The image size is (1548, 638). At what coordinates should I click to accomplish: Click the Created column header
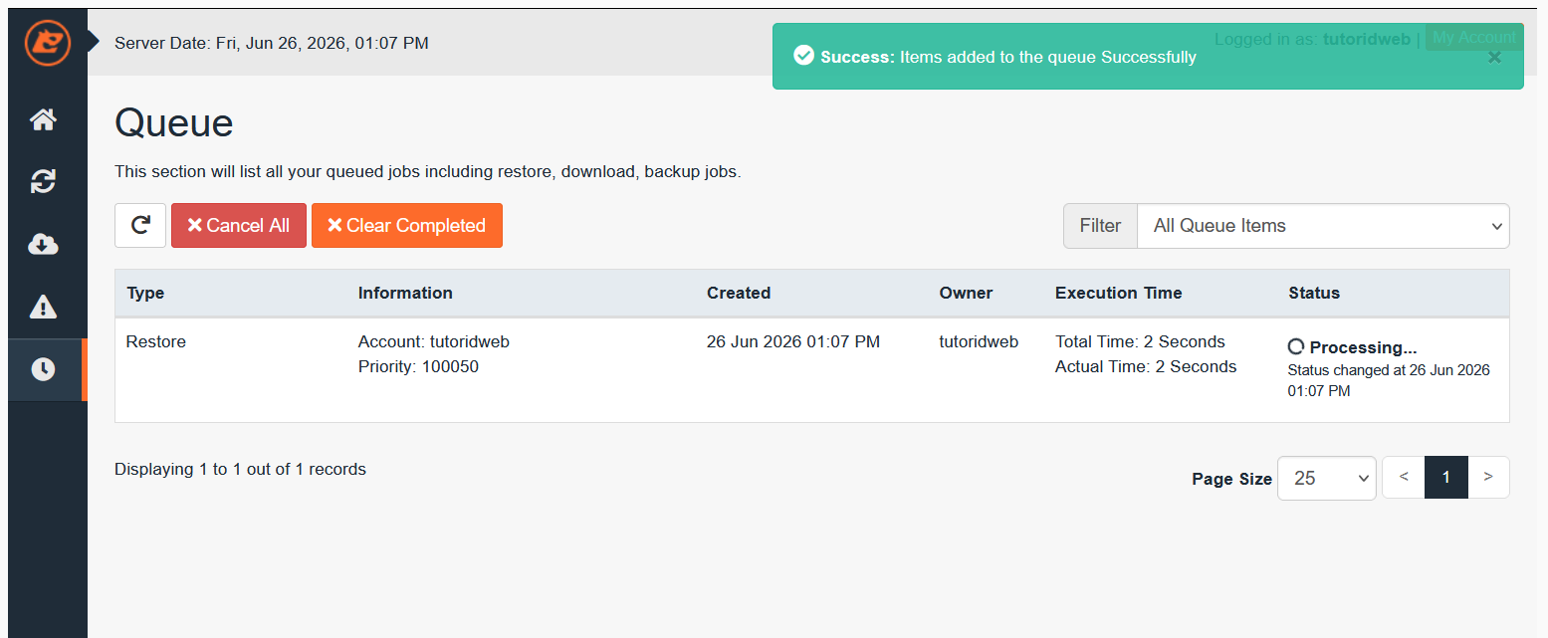tap(739, 293)
